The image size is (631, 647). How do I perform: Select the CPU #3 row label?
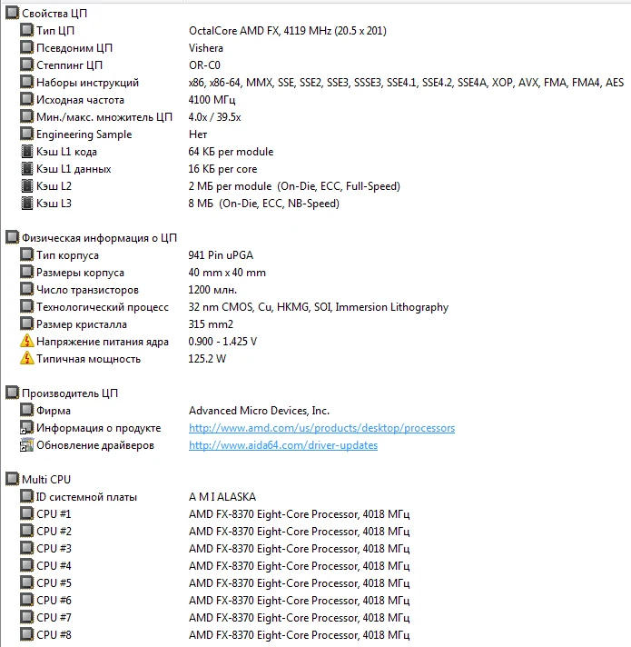pos(54,549)
